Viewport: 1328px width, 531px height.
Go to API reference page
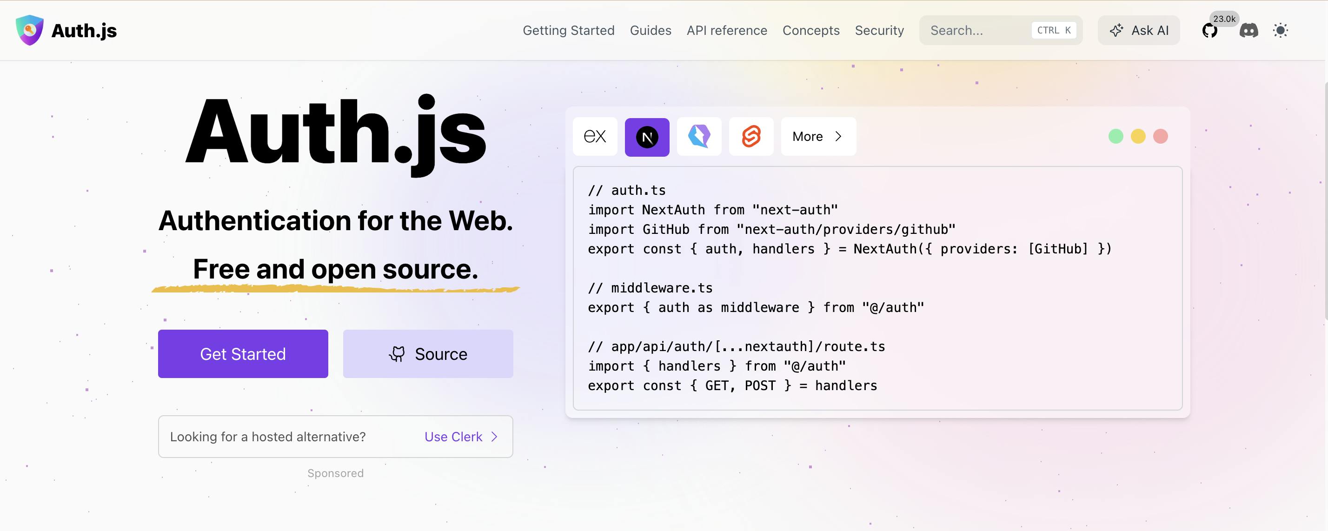pos(726,30)
